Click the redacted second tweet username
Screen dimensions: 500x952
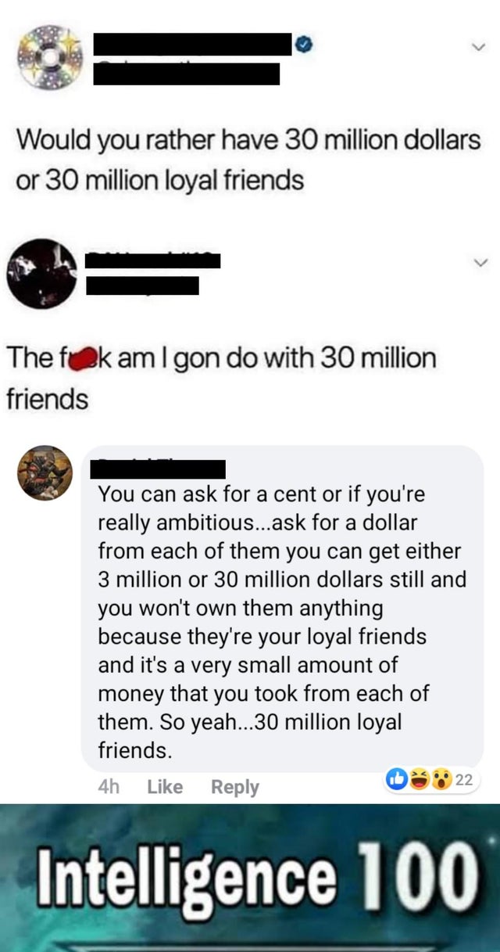coord(152,260)
